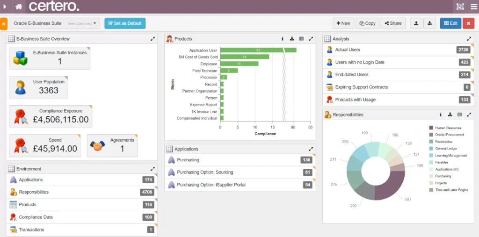Image resolution: width=479 pixels, height=237 pixels.
Task: Click the upload icon button
Action: pos(416,23)
